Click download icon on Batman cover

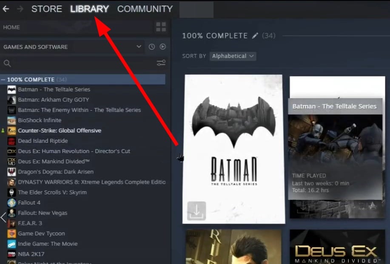point(196,211)
